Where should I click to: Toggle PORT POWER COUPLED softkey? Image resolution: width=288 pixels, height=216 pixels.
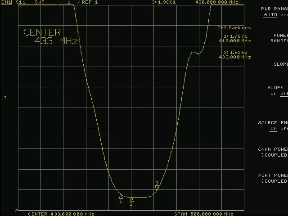point(273,178)
